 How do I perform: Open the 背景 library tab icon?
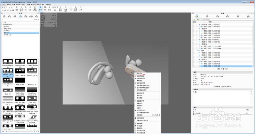[26, 16]
